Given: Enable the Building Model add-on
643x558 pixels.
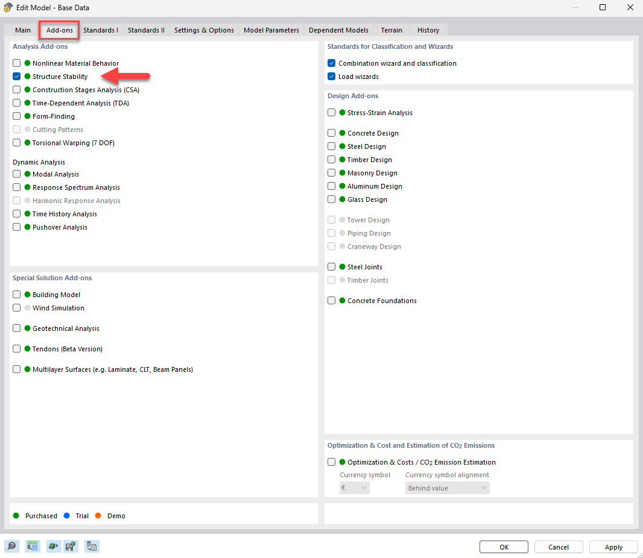Looking at the screenshot, I should pos(16,295).
